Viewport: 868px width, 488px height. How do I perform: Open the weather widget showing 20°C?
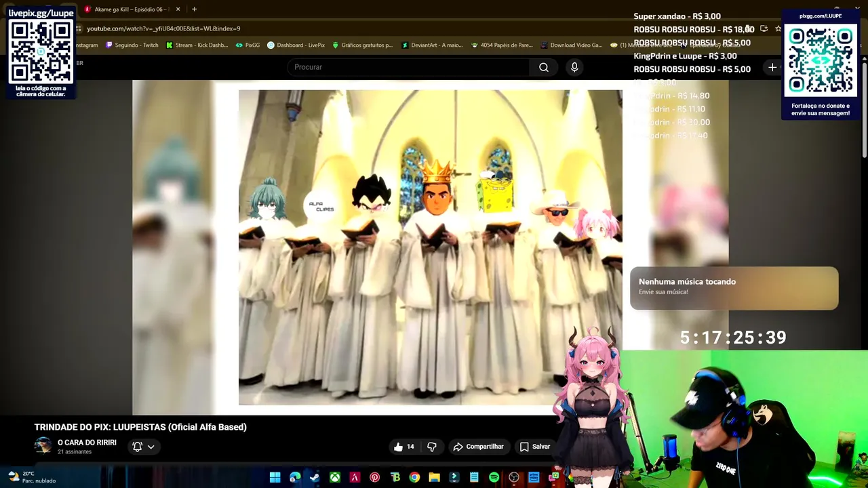[x=32, y=477]
